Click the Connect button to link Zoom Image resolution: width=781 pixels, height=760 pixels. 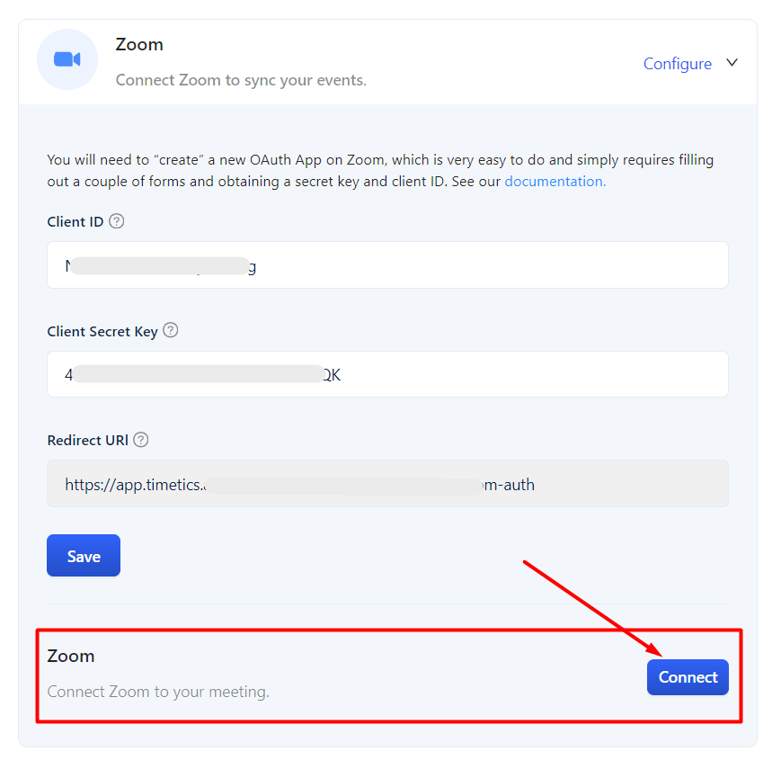[688, 677]
